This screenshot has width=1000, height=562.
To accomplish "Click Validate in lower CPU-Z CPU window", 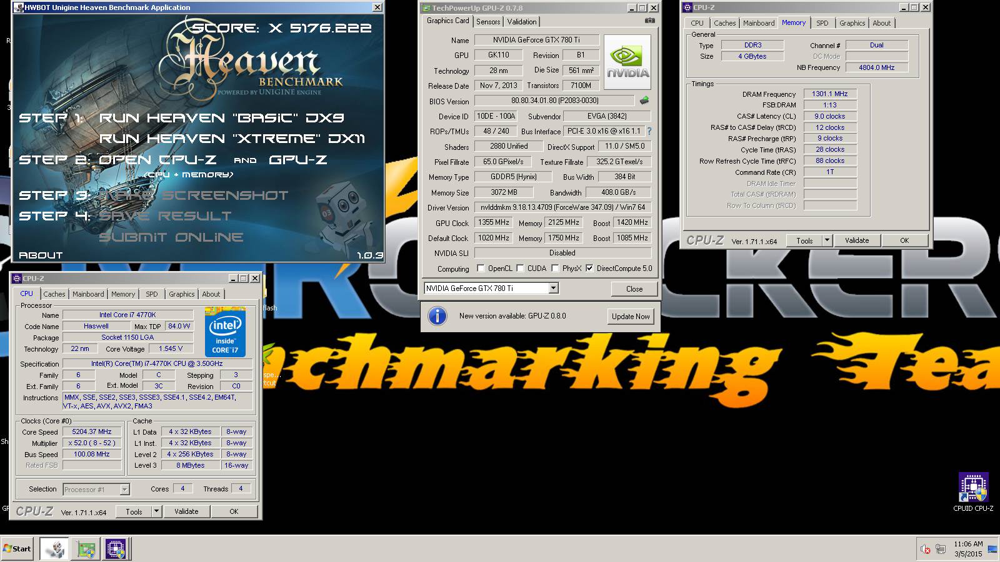I will tap(186, 511).
